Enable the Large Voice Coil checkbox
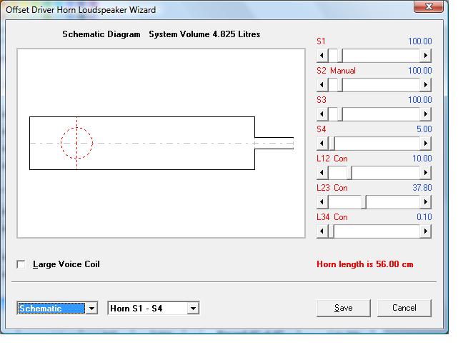Image resolution: width=463 pixels, height=350 pixels. (21, 264)
